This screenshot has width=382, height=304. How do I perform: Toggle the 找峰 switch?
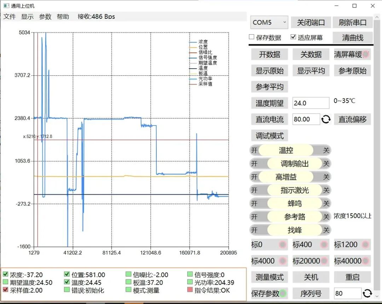(290, 230)
